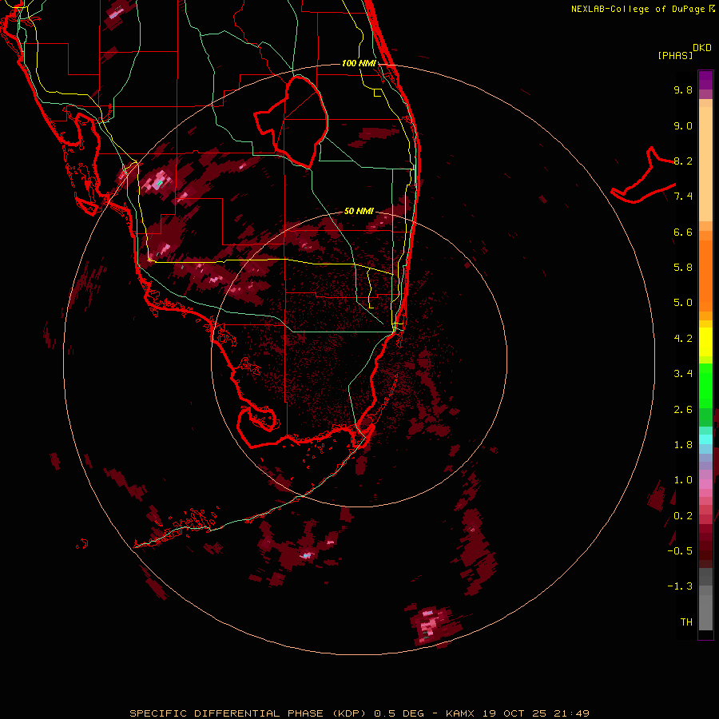The height and width of the screenshot is (719, 719).
Task: Select the 5.0 value on scale
Action: coord(683,303)
